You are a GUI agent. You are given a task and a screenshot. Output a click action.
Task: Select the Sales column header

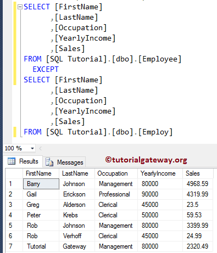(198, 173)
